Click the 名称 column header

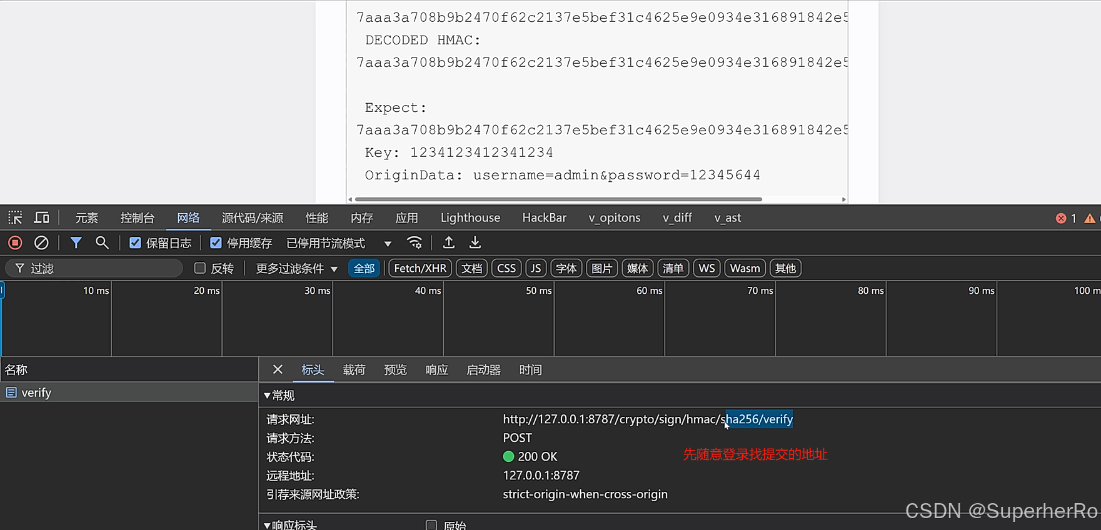[x=129, y=369]
